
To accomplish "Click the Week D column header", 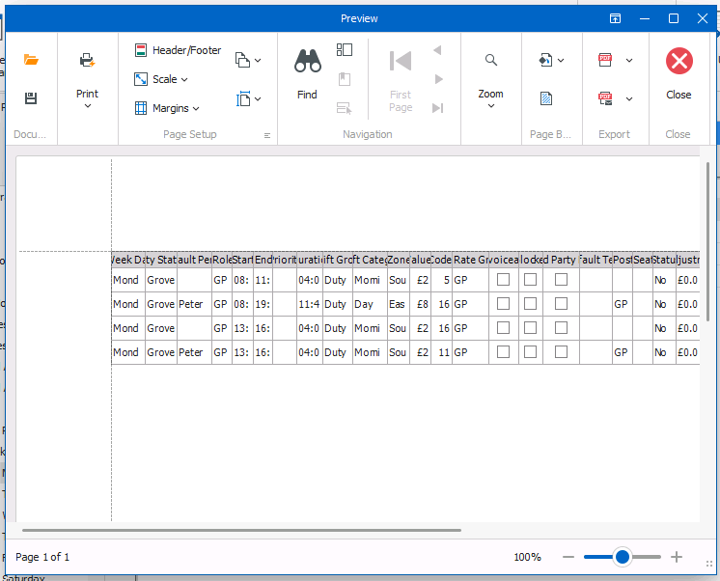I will [x=128, y=260].
